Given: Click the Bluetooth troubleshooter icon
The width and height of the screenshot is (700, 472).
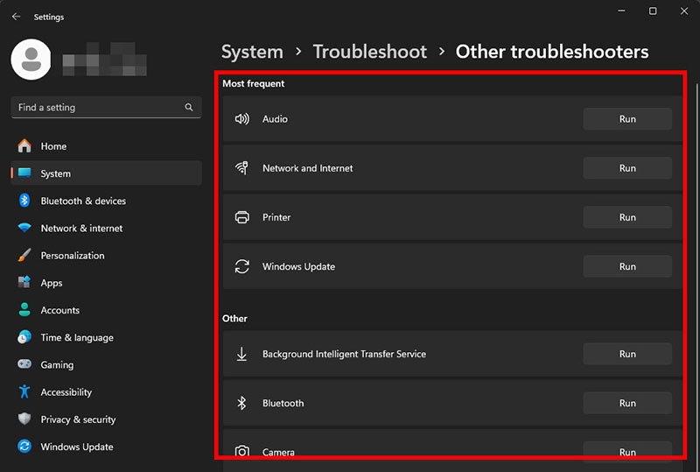Looking at the screenshot, I should tap(241, 403).
